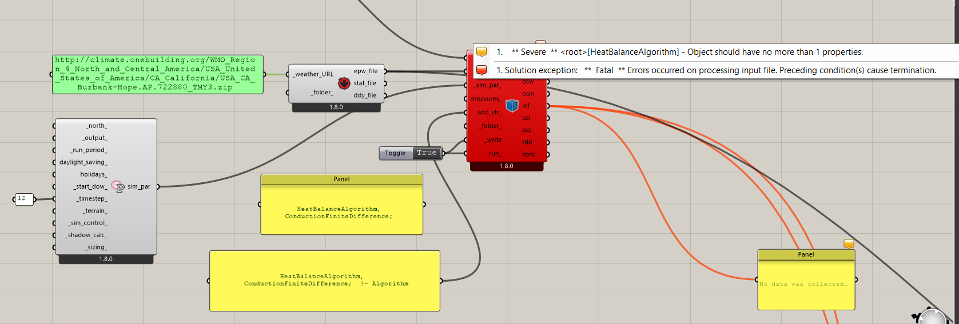Click the 1.8.0 version label under sim_par component
Viewport: 959px width, 324px height.
coord(106,259)
